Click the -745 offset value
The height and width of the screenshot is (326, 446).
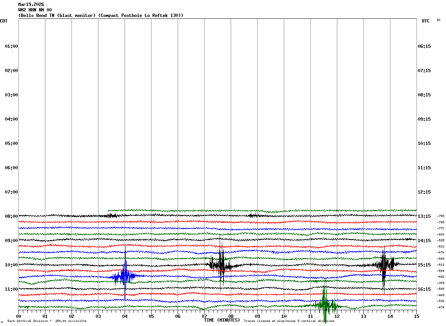point(440,222)
